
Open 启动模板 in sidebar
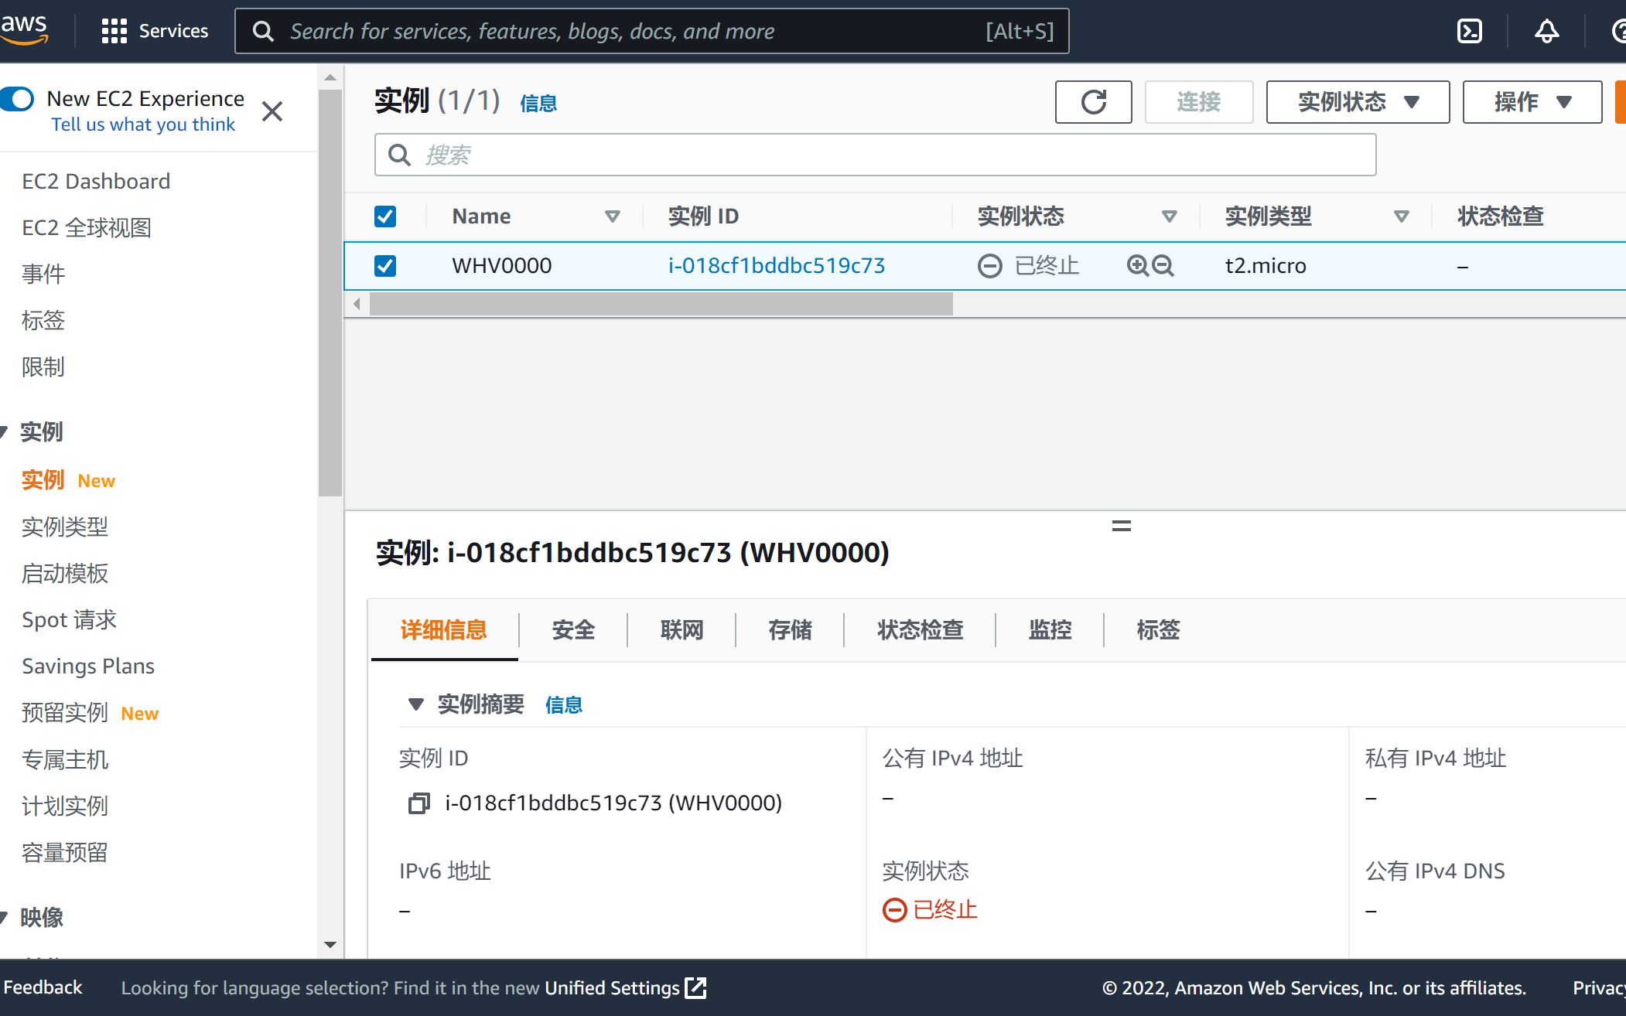[x=65, y=574]
